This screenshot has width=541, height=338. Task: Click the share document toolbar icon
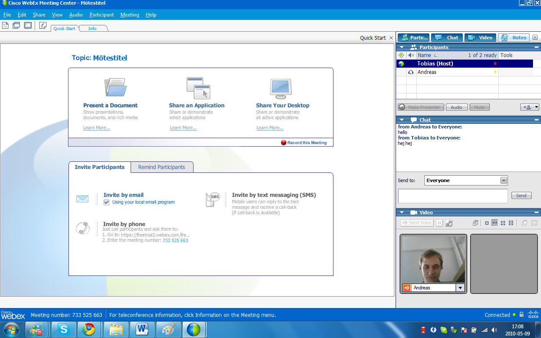click(5, 25)
